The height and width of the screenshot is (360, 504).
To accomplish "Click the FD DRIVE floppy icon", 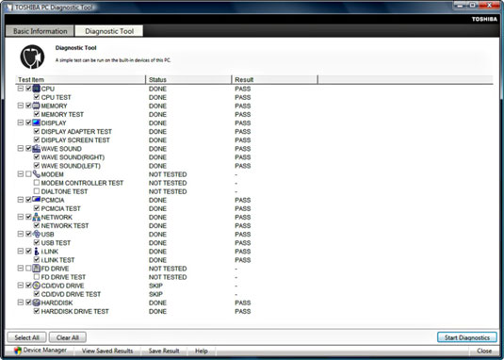I will [37, 268].
